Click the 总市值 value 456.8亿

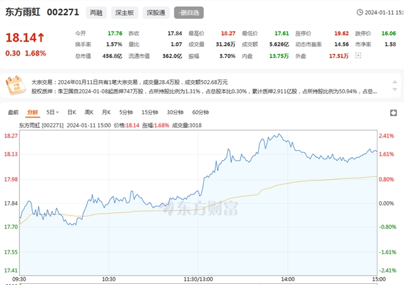tap(112, 56)
